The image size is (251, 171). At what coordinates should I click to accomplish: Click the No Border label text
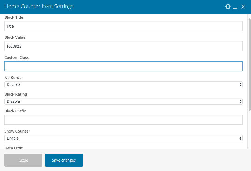[x=14, y=78]
